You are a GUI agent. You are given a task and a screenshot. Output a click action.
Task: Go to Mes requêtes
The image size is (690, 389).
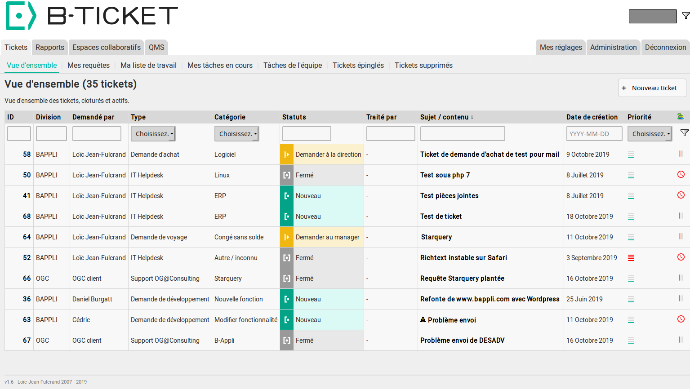pyautogui.click(x=89, y=65)
